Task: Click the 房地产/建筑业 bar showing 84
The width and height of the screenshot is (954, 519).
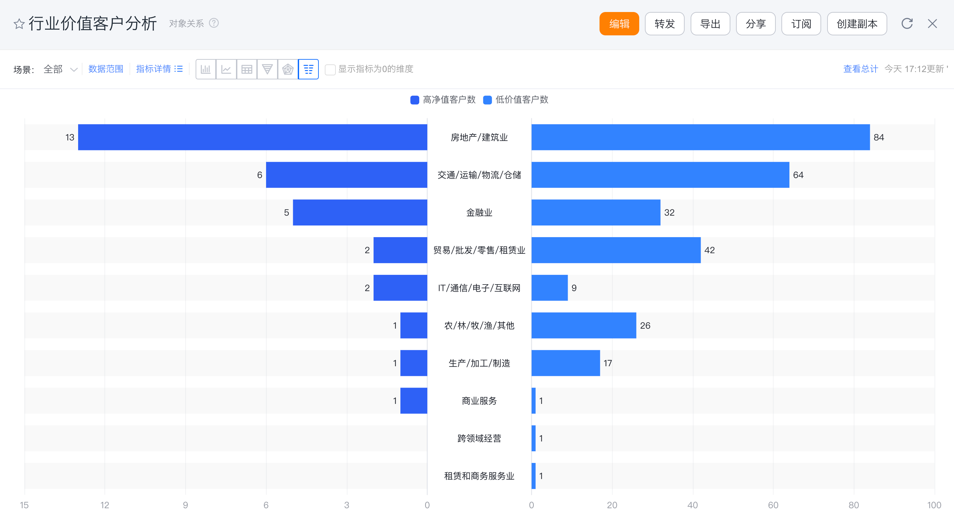Action: pyautogui.click(x=700, y=137)
